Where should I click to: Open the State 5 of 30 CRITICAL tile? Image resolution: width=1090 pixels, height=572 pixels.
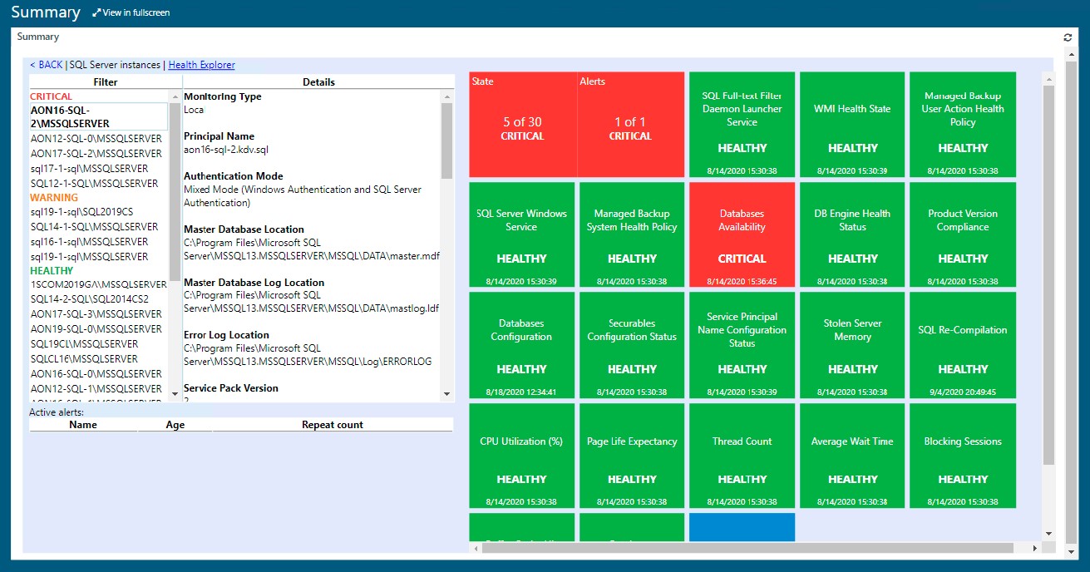pyautogui.click(x=521, y=125)
